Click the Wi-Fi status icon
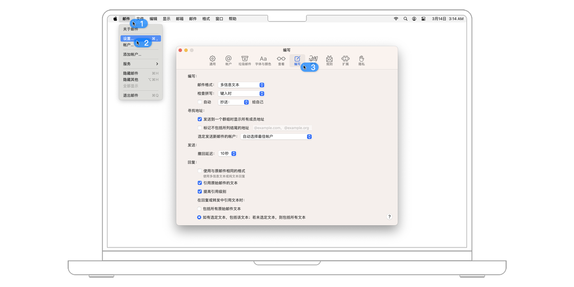 pos(396,18)
